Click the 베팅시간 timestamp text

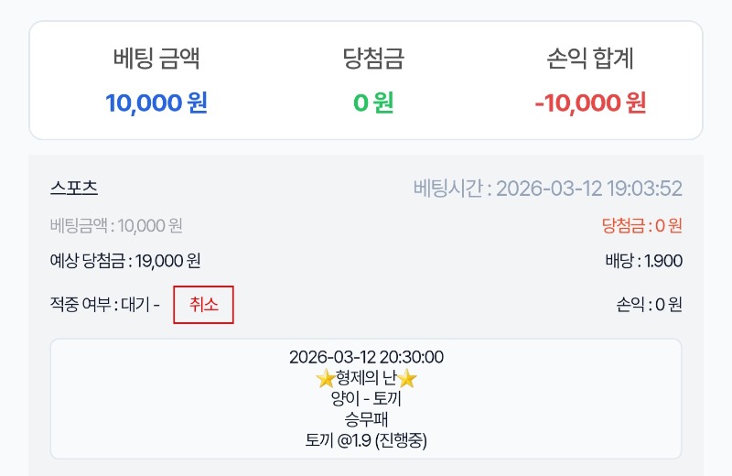tap(547, 189)
